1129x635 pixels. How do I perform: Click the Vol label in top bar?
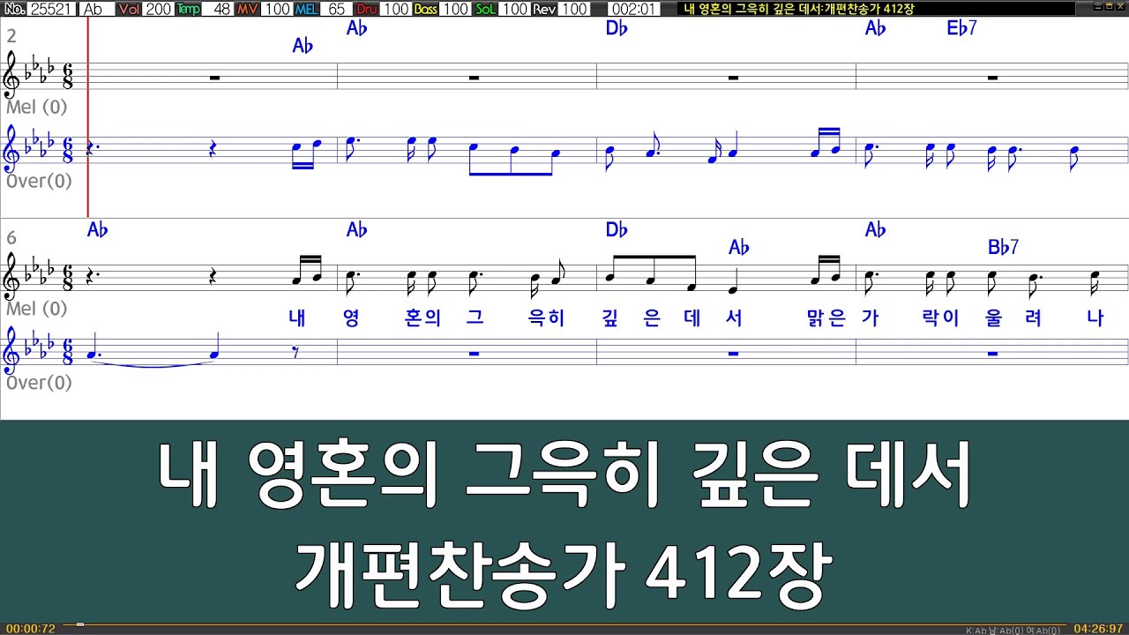coord(129,9)
